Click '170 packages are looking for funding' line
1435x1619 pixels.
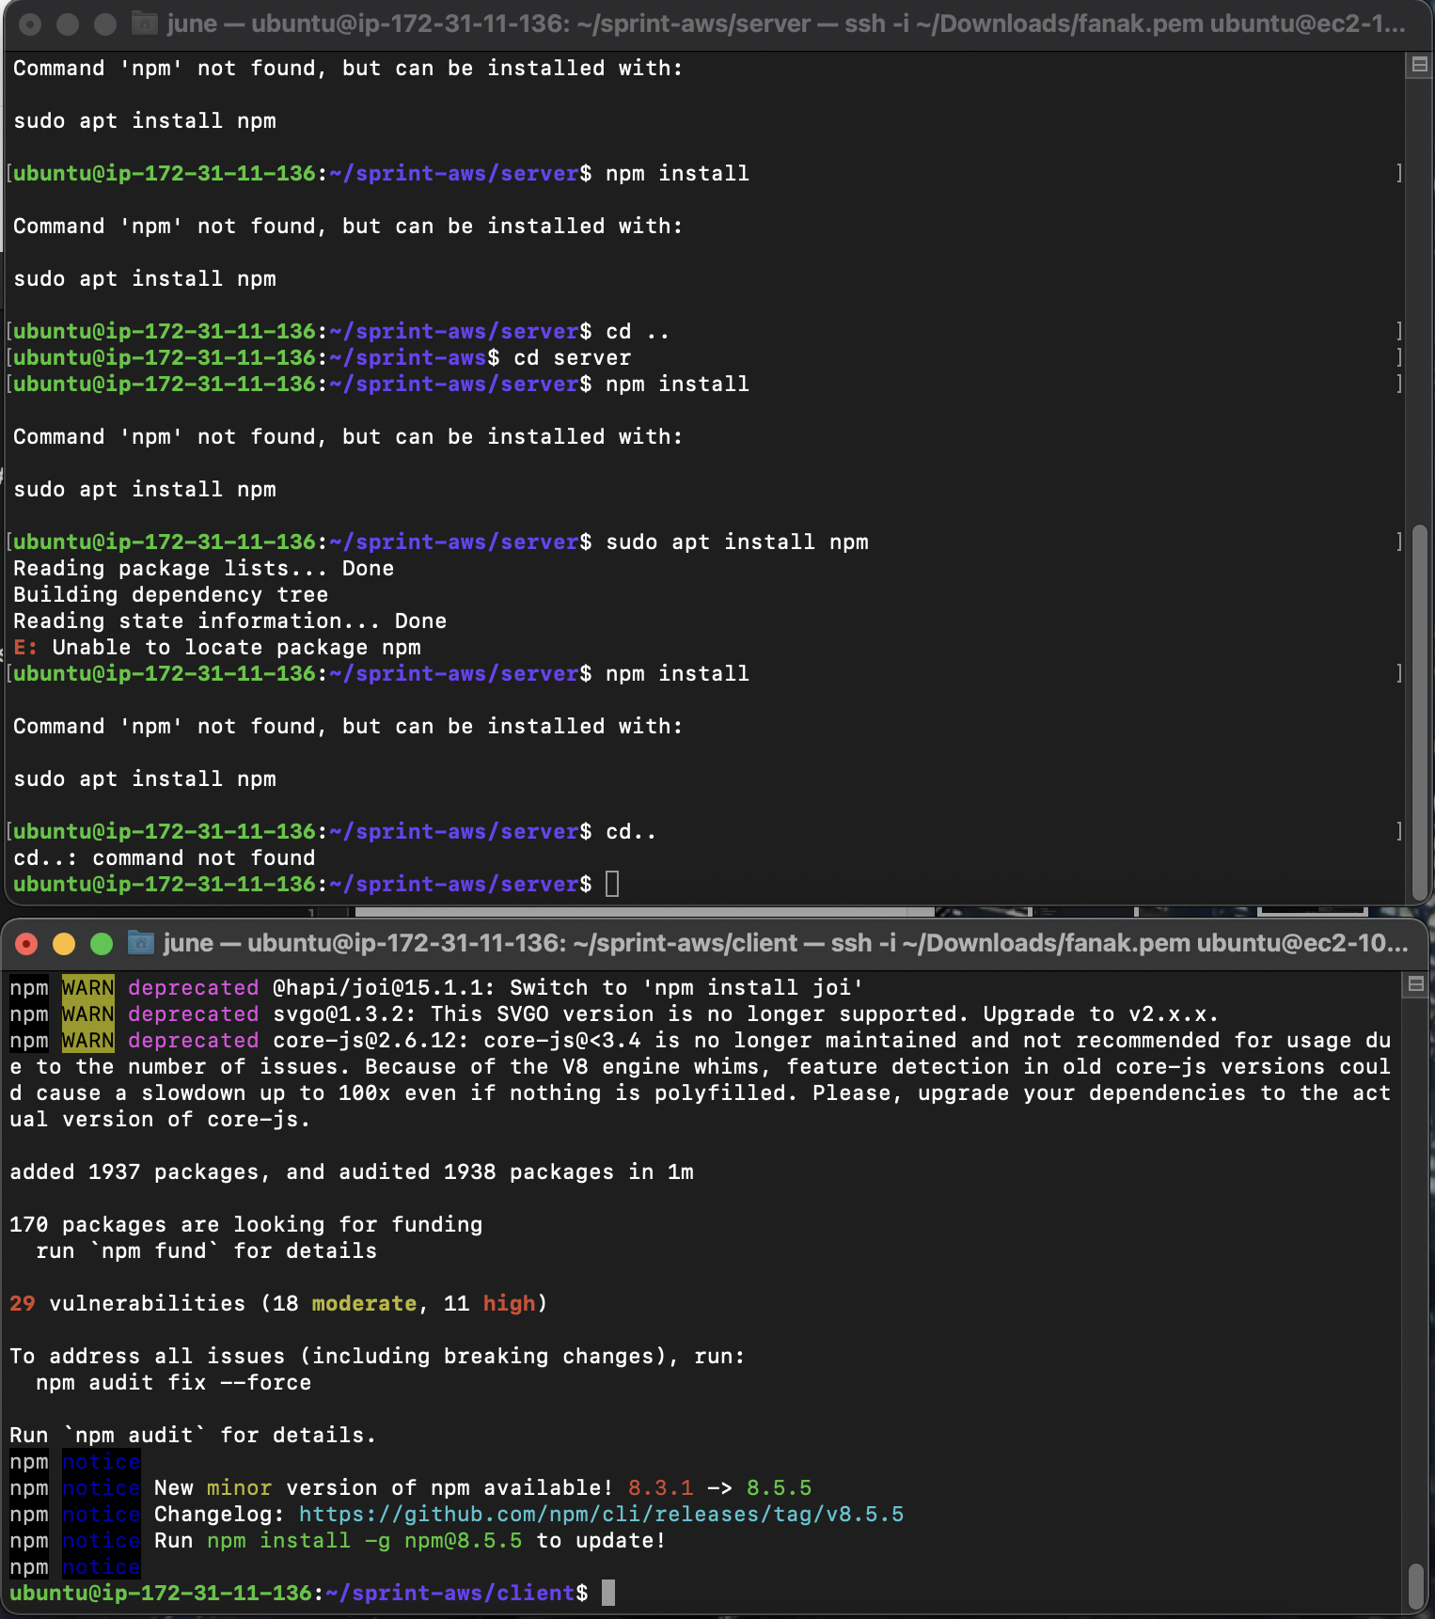tap(246, 1225)
